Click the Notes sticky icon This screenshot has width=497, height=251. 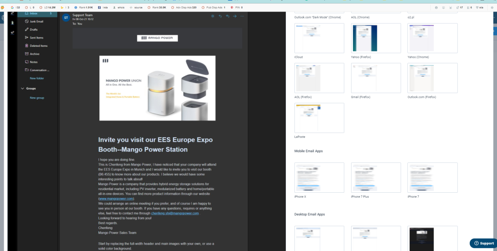point(27,62)
